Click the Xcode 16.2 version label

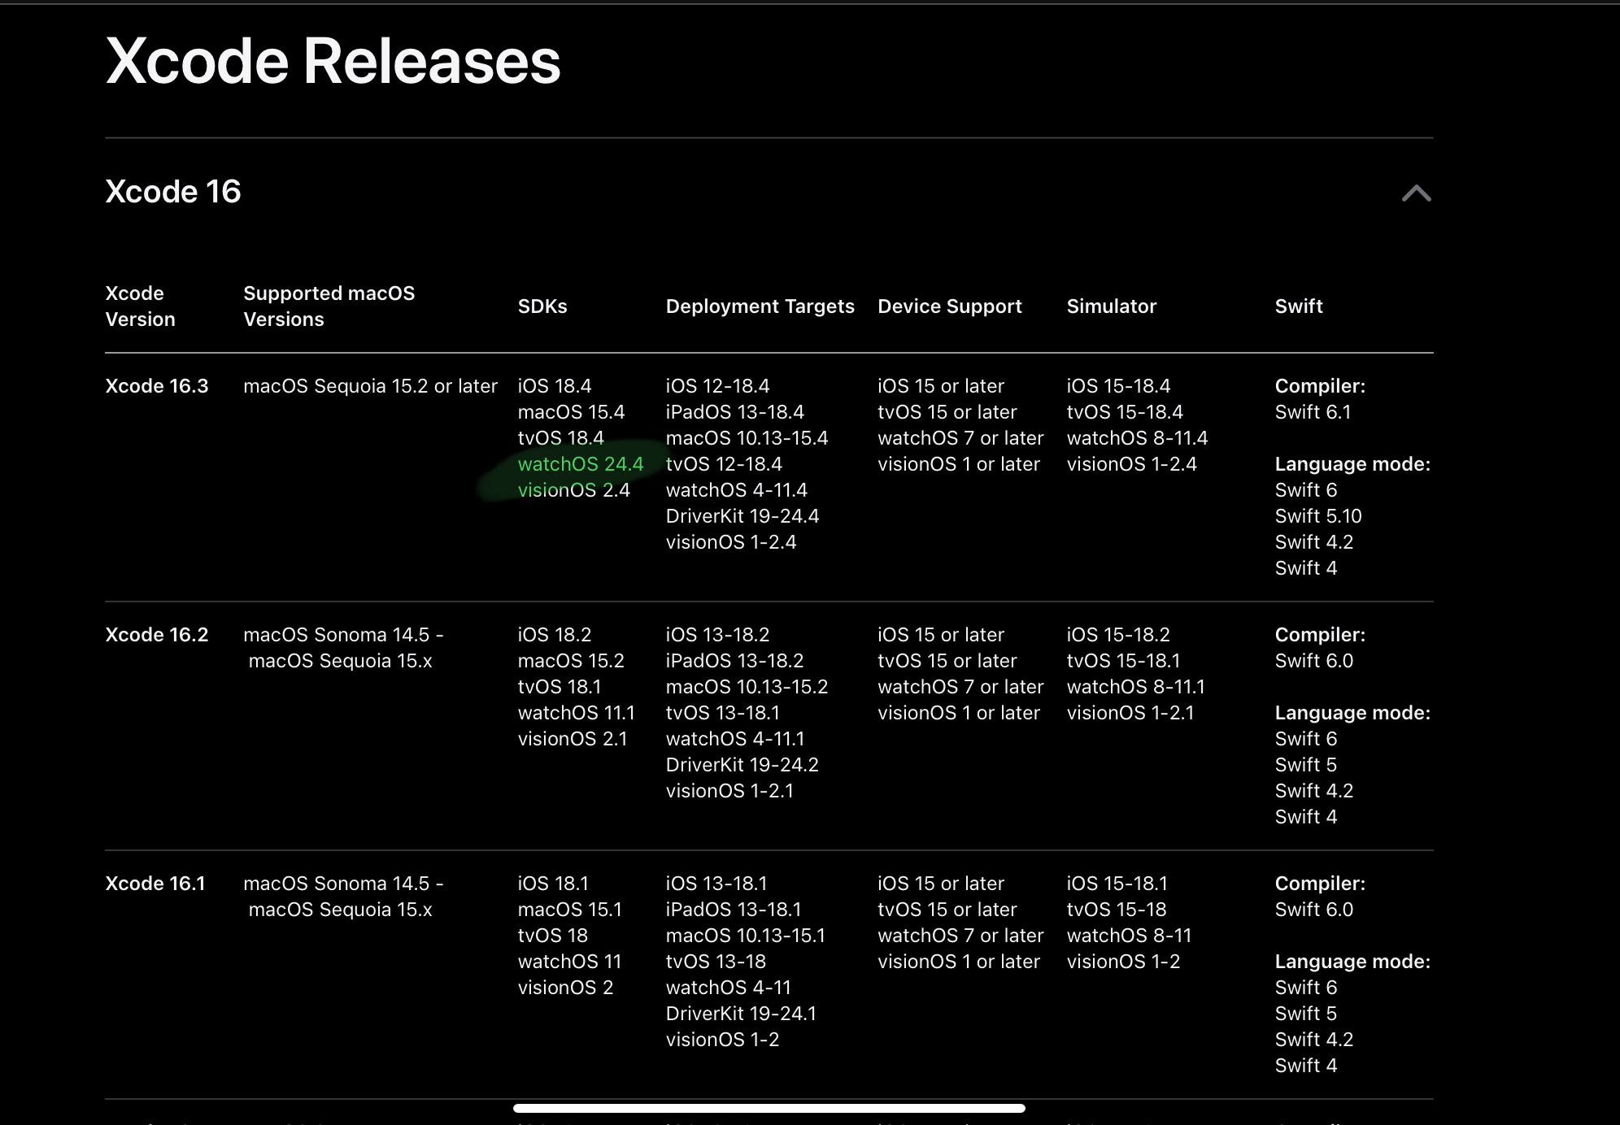coord(157,635)
